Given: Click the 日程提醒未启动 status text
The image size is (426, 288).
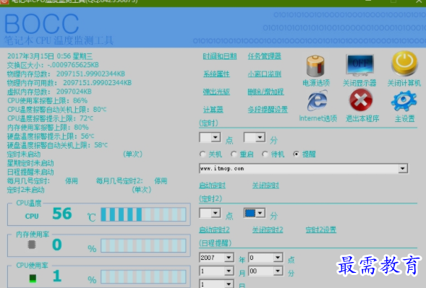Looking at the screenshot, I should click(x=30, y=173).
